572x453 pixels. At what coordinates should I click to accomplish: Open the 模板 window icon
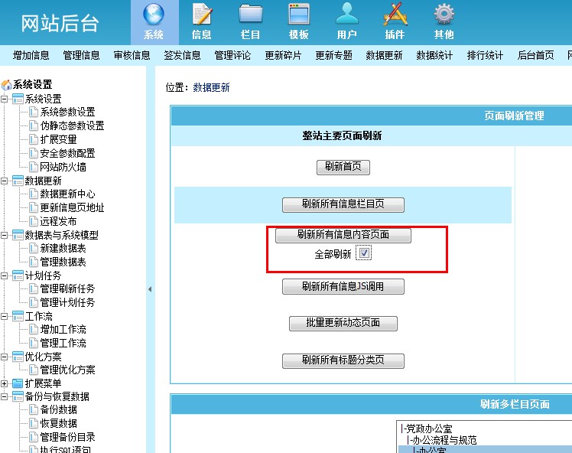click(x=299, y=15)
